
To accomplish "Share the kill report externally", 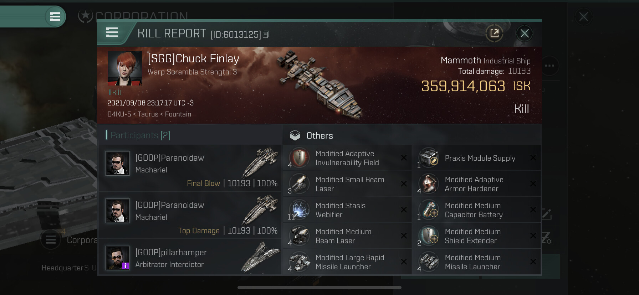I will click(494, 33).
